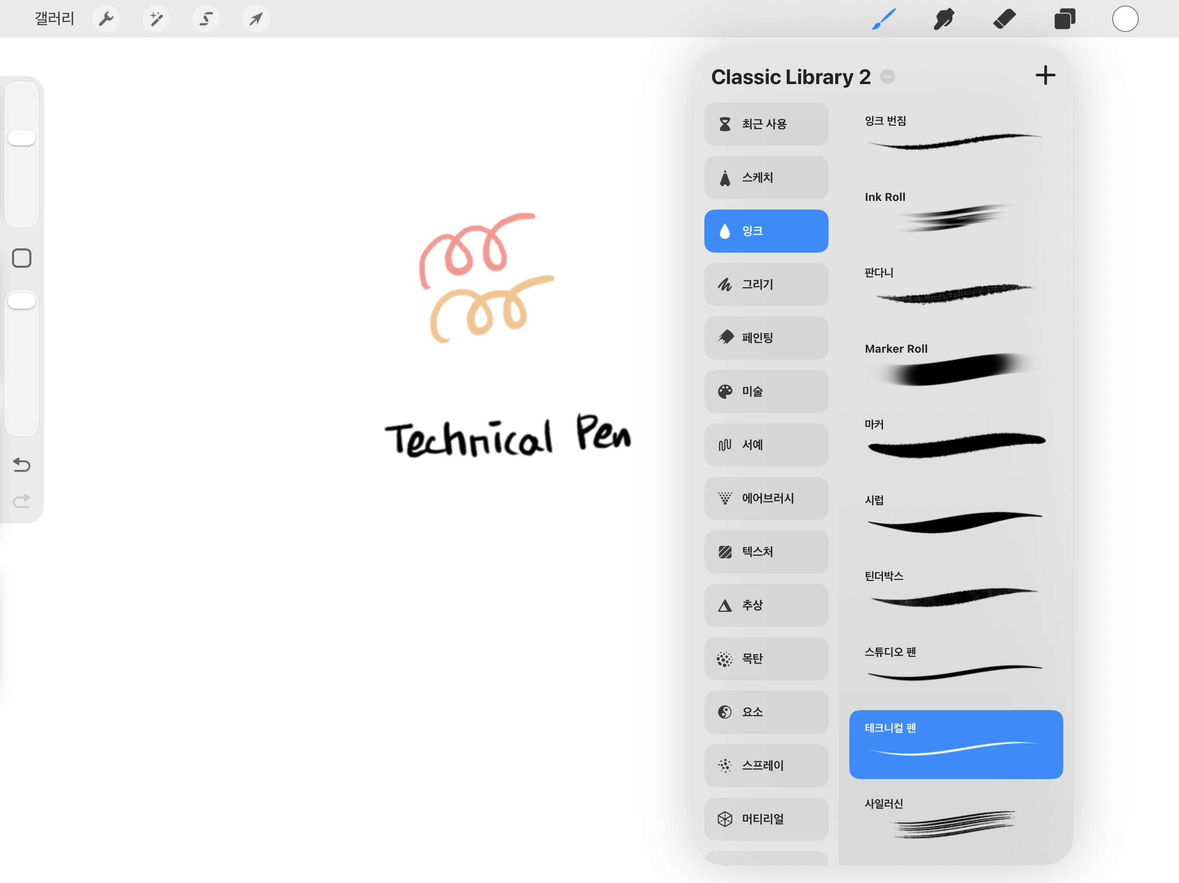The height and width of the screenshot is (883, 1179).
Task: Open the Actions wrench menu
Action: [x=106, y=19]
